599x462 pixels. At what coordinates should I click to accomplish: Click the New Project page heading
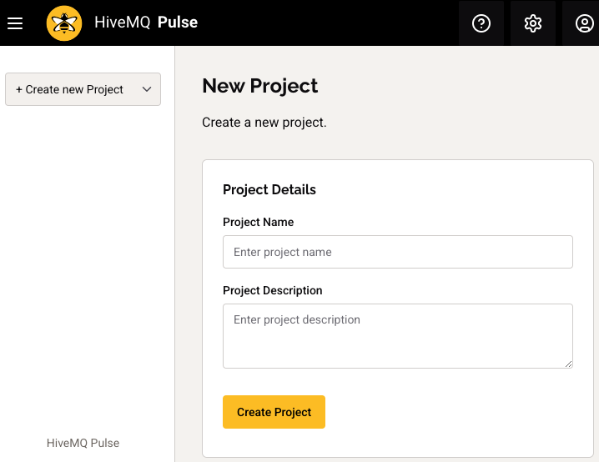pyautogui.click(x=260, y=86)
